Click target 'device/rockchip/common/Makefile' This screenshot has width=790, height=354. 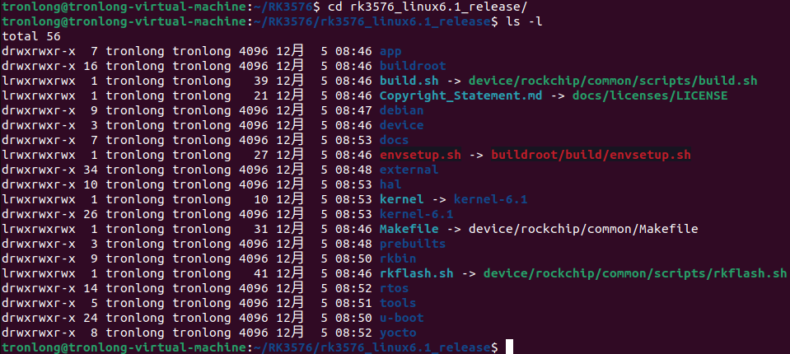[583, 229]
